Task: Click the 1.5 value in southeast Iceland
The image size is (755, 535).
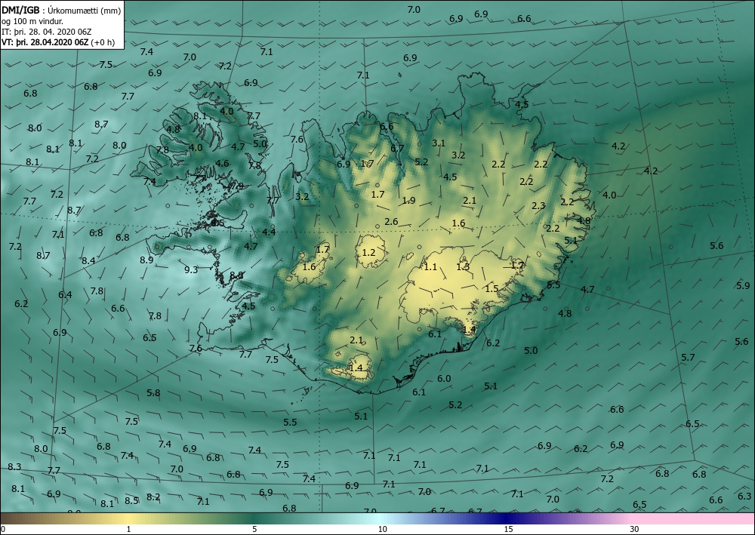Action: click(x=492, y=289)
